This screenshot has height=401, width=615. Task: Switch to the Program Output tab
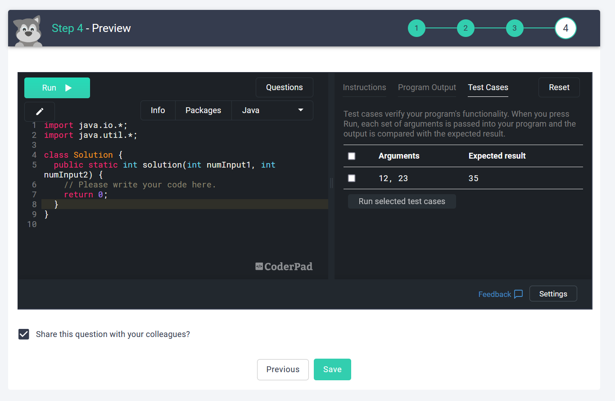(427, 87)
